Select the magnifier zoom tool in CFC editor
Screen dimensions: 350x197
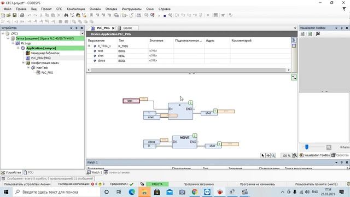coord(273,155)
